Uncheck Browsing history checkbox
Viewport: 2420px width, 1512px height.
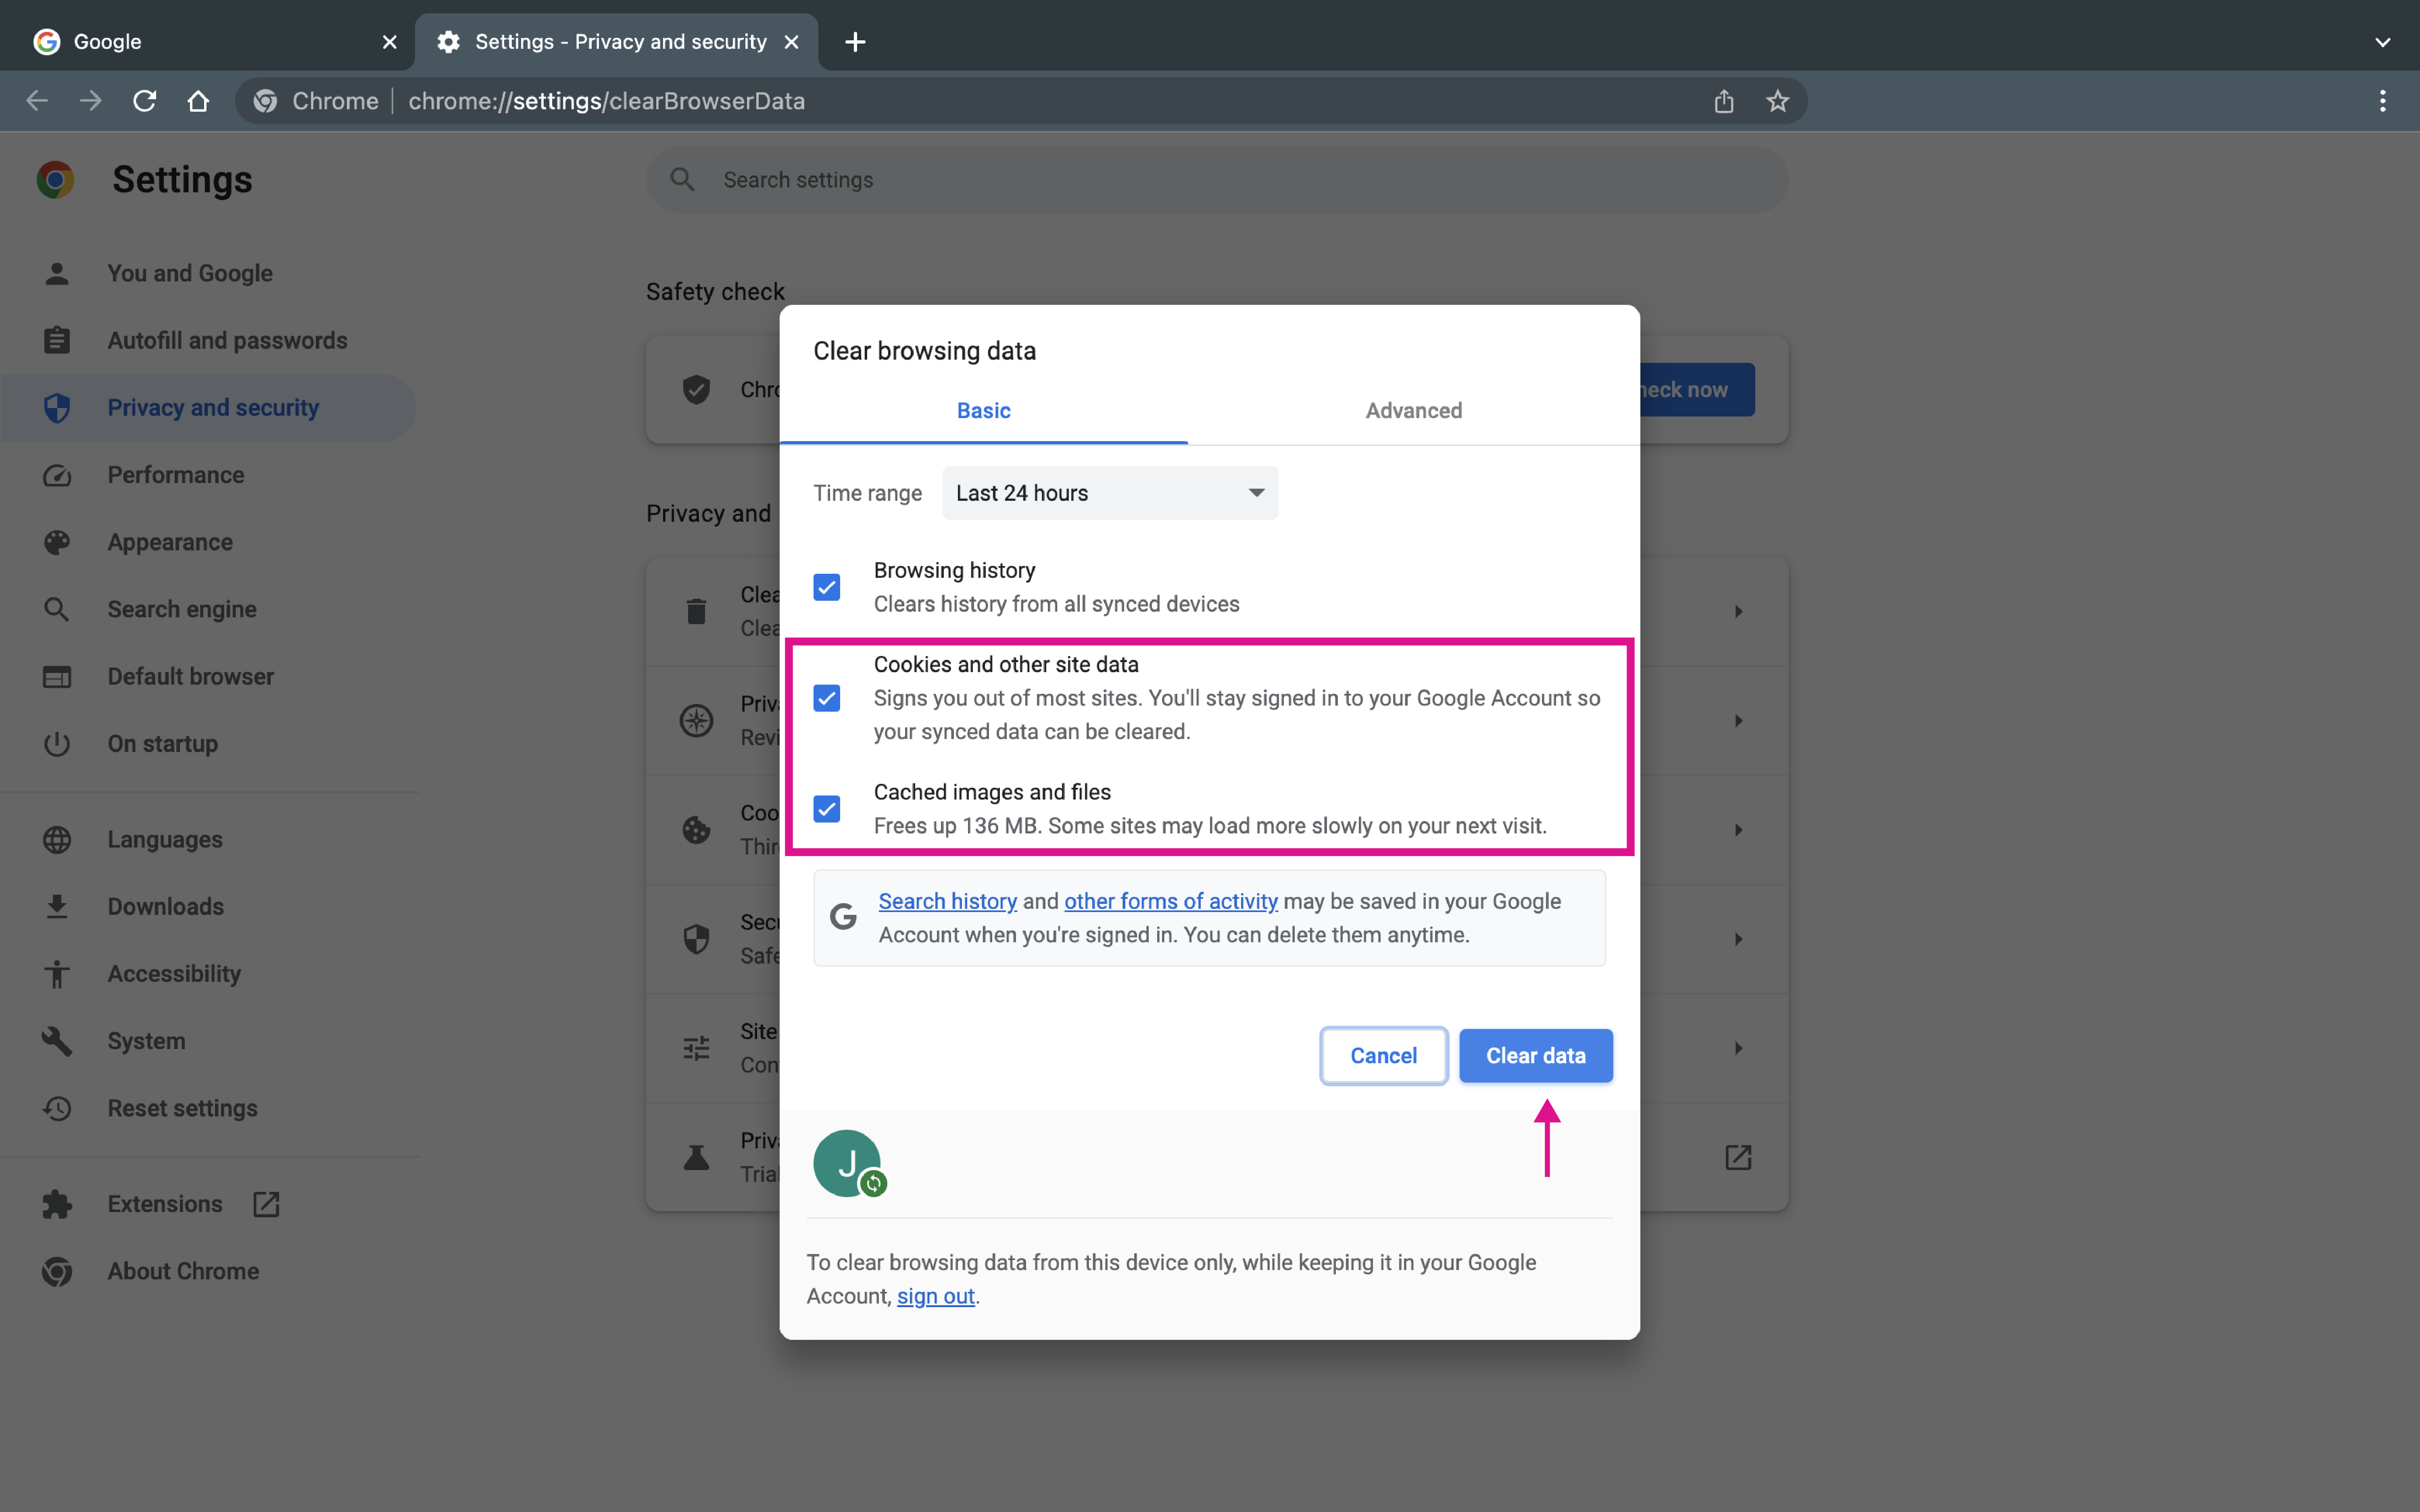pos(827,587)
